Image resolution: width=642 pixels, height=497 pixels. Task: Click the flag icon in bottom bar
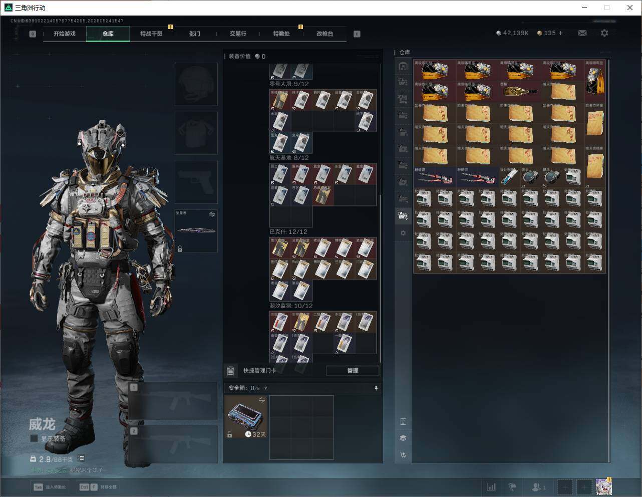click(x=512, y=486)
